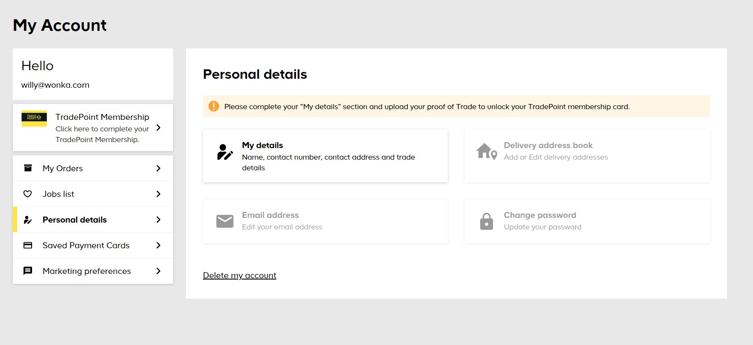753x345 pixels.
Task: Expand My Orders using its chevron
Action: pyautogui.click(x=158, y=168)
